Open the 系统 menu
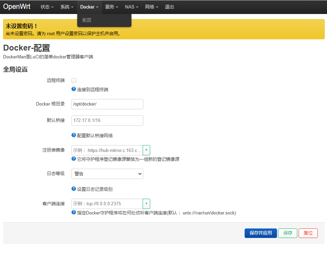The width and height of the screenshot is (327, 266). coord(67,7)
